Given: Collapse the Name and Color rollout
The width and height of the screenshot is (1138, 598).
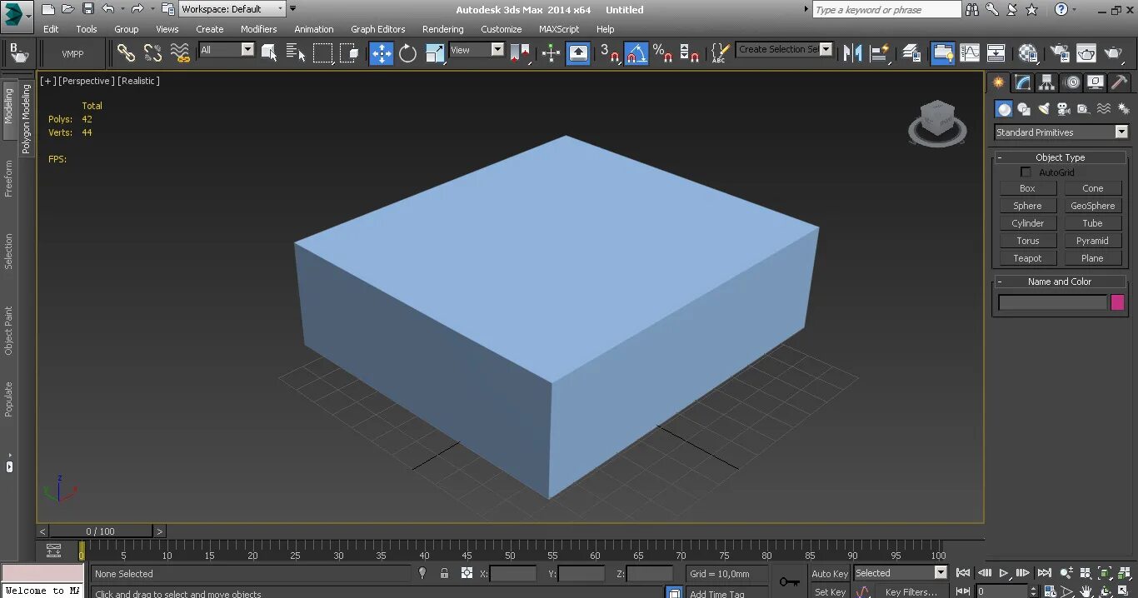Looking at the screenshot, I should click(1060, 282).
